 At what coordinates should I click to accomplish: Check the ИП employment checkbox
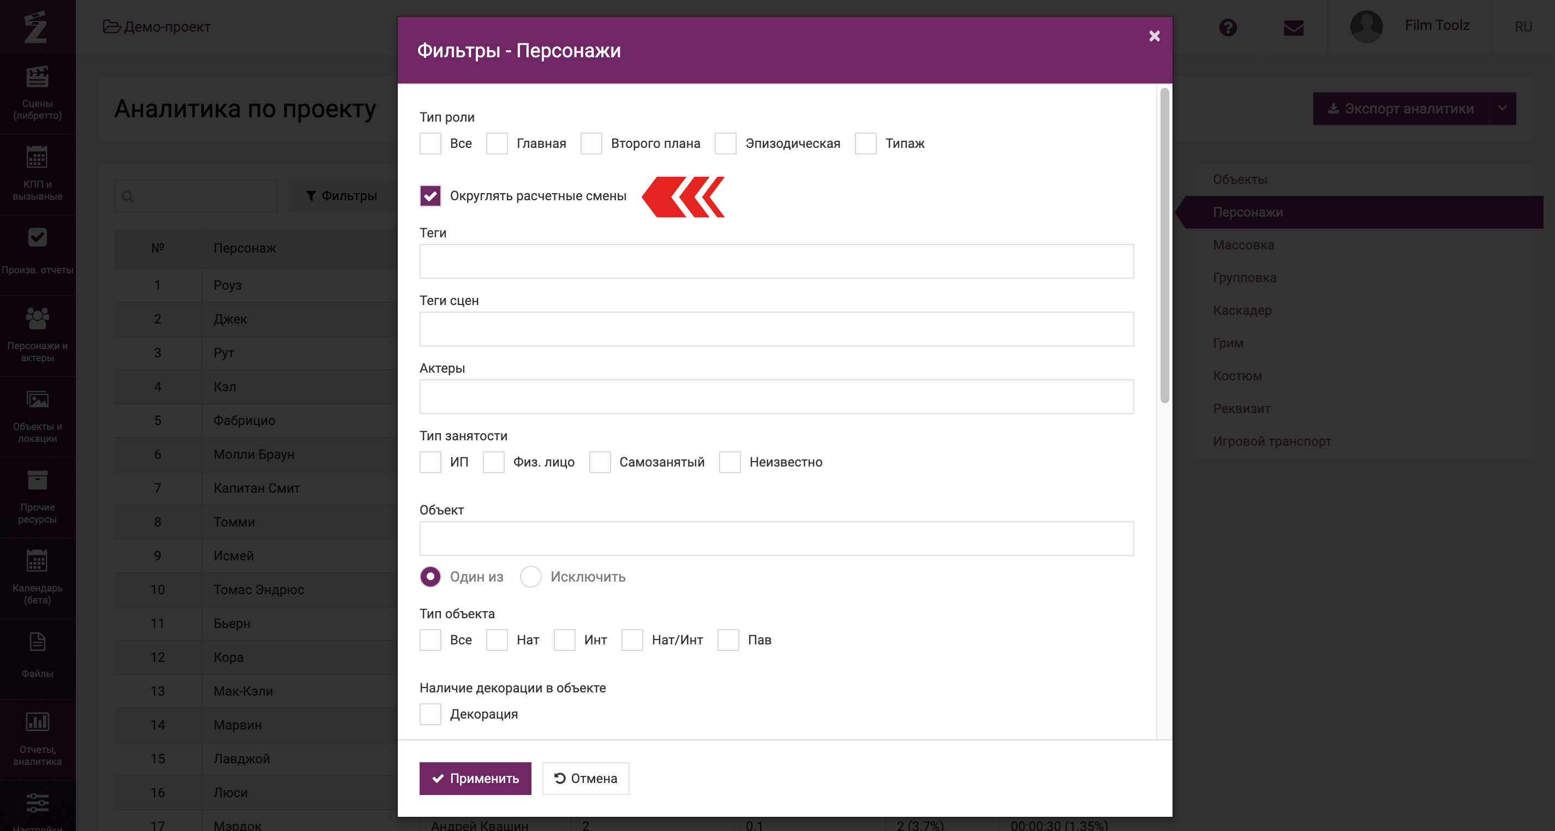pos(430,462)
